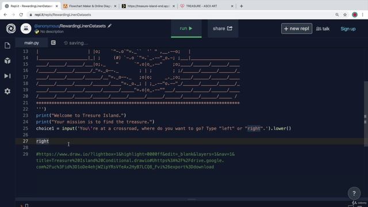Click .lower() at end of line 25
Image resolution: width=368 pixels, height=207 pixels.
[281, 128]
